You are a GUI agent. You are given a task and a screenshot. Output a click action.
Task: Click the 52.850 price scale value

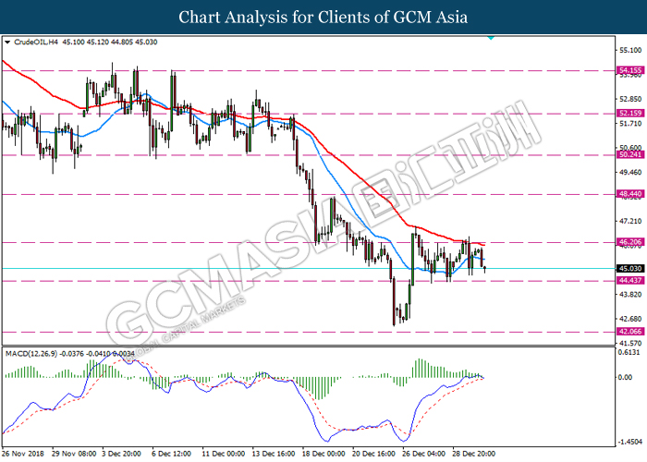pos(630,99)
